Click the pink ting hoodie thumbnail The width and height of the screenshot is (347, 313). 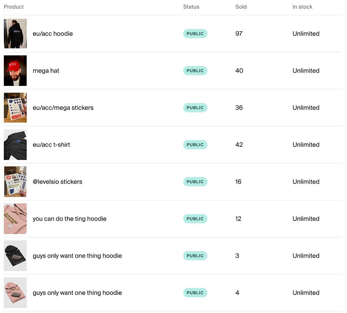[15, 219]
